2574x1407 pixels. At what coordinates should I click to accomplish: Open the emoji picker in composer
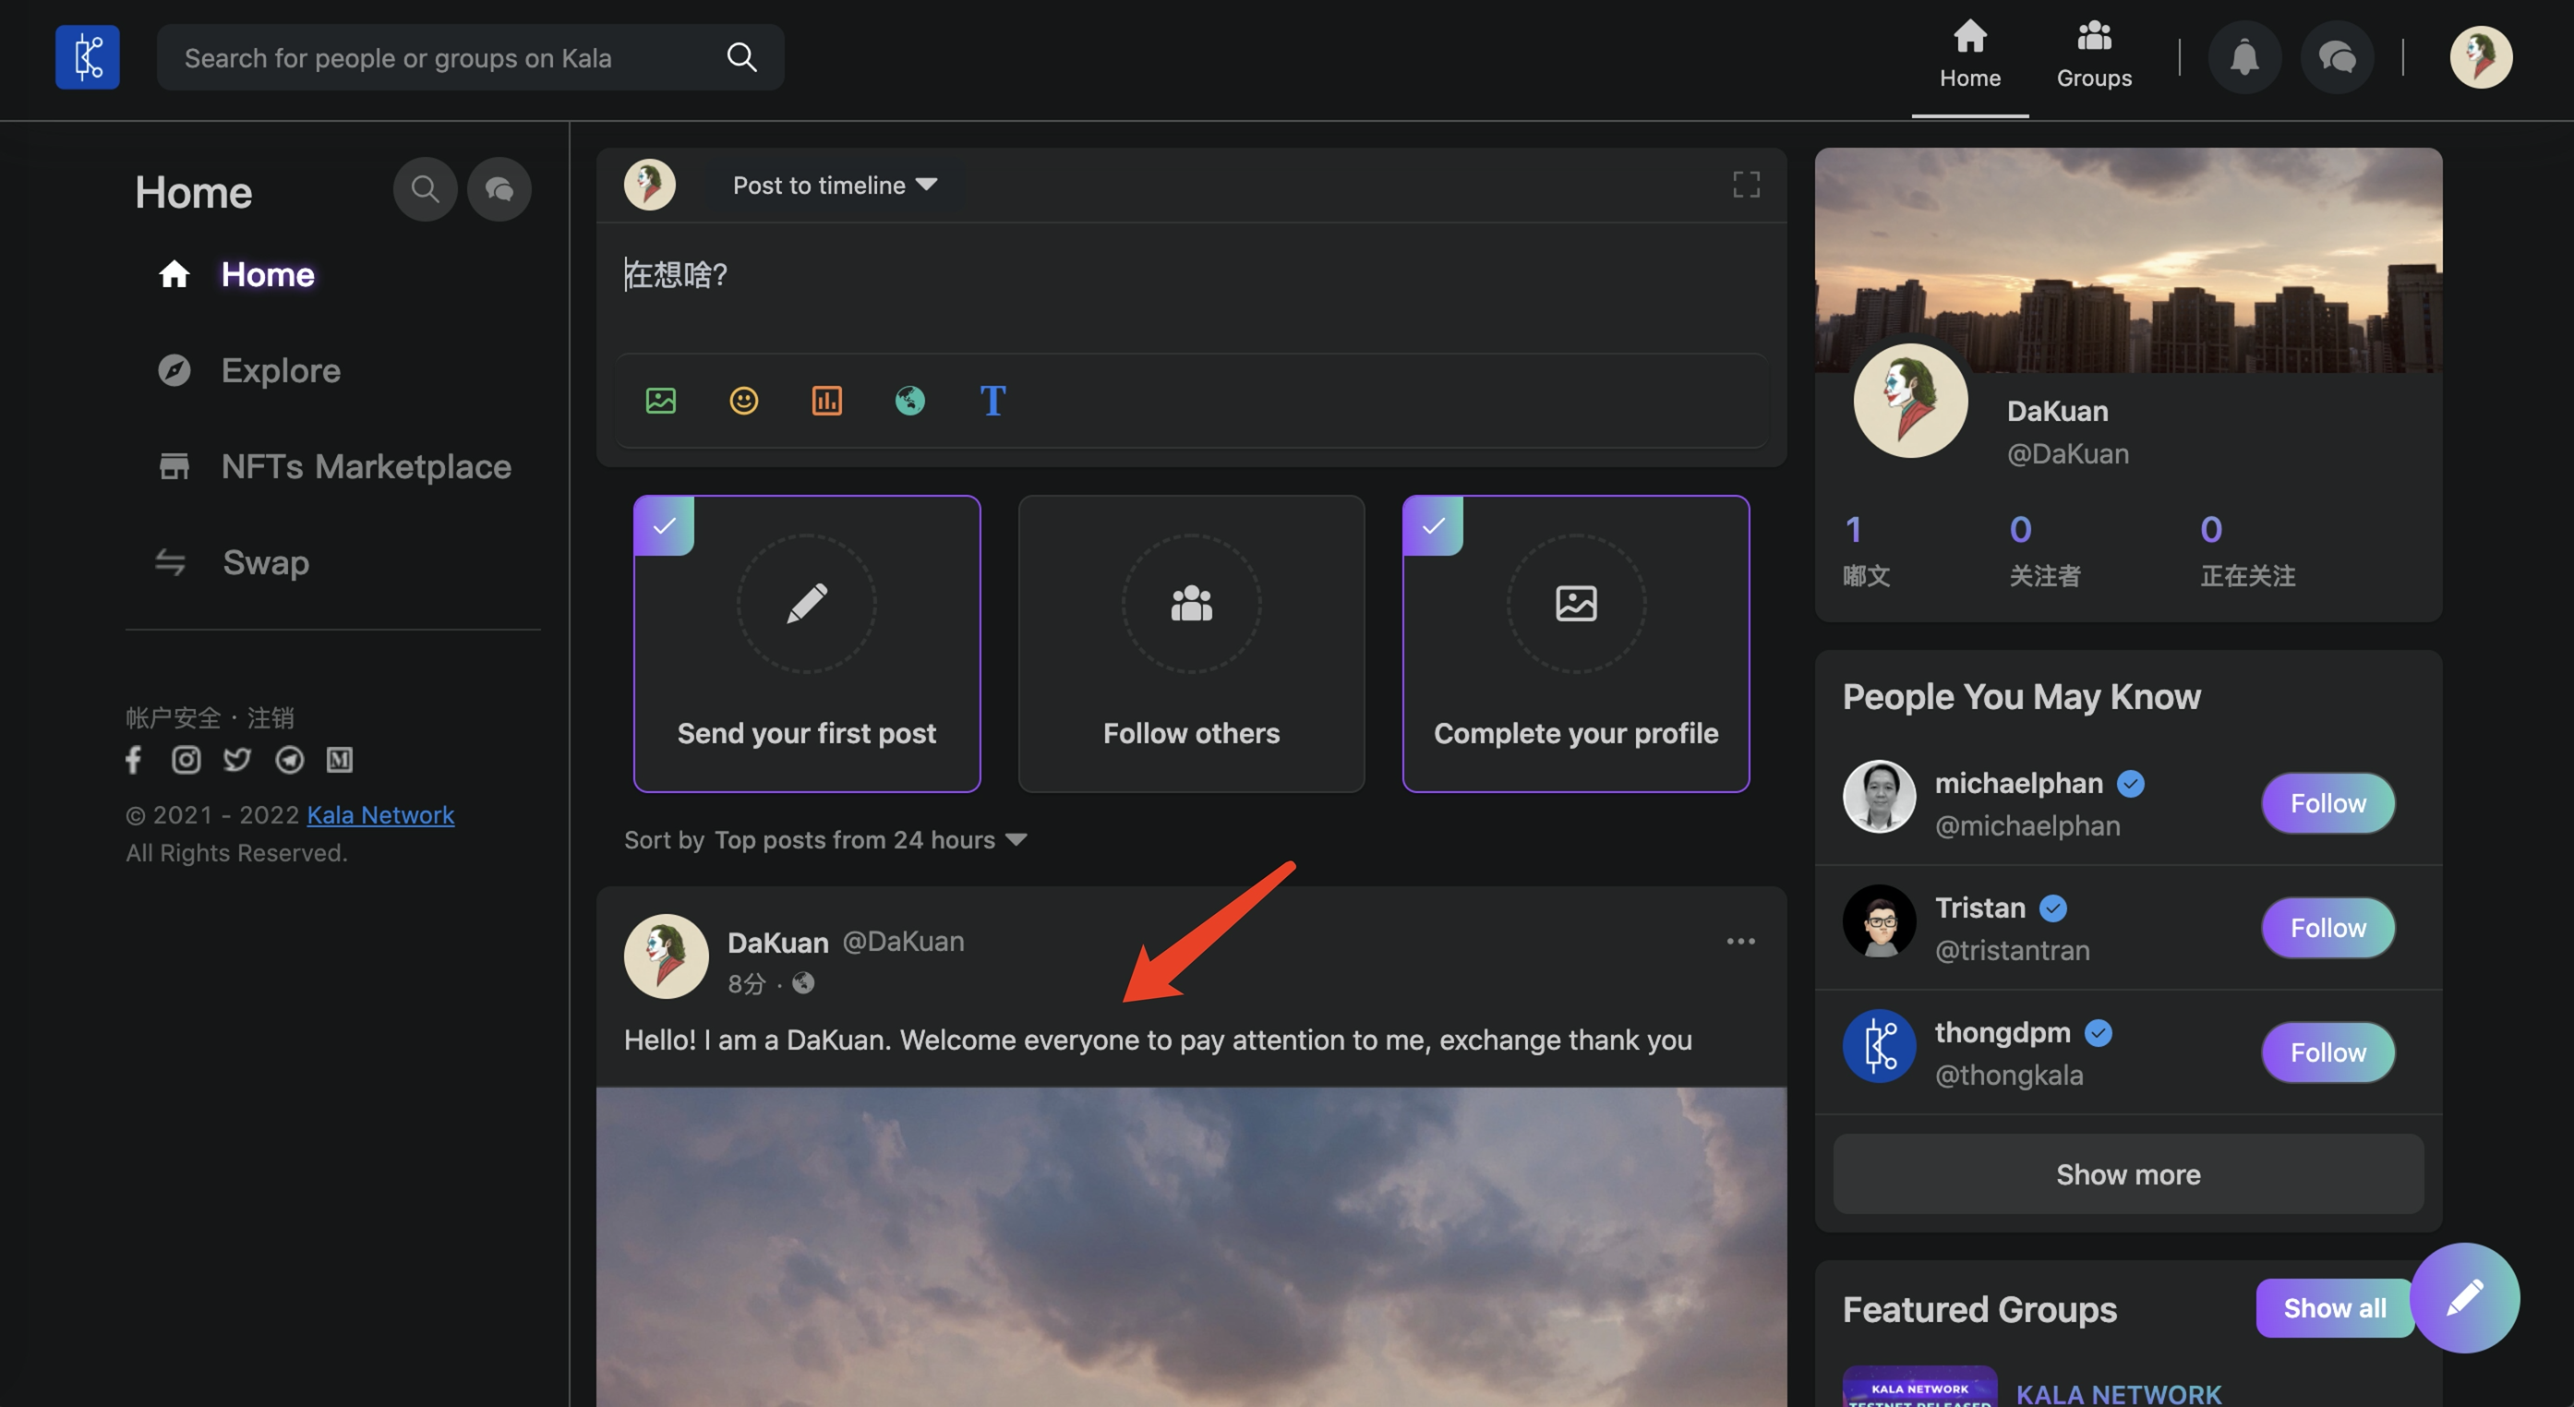click(743, 401)
